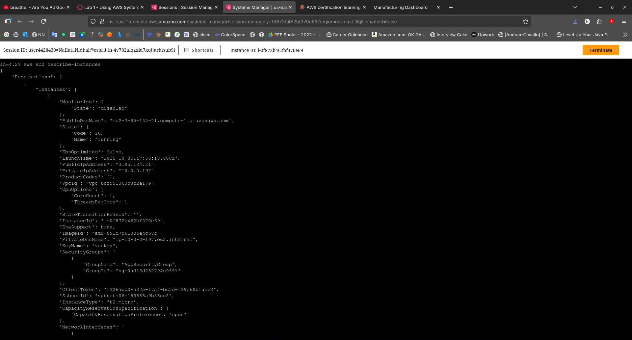Open a new browser tab
Viewport: 632px width, 340px height.
pyautogui.click(x=451, y=7)
